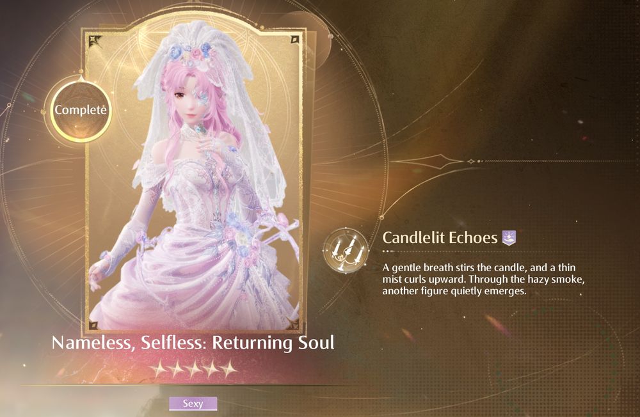Open the Nameless, Selfless: Returning Soul title
Image resolution: width=640 pixels, height=417 pixels.
[x=193, y=343]
